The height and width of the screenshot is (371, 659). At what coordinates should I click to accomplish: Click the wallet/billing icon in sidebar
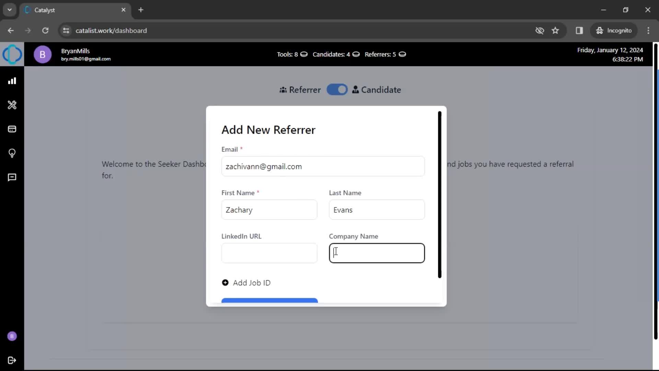tap(12, 129)
